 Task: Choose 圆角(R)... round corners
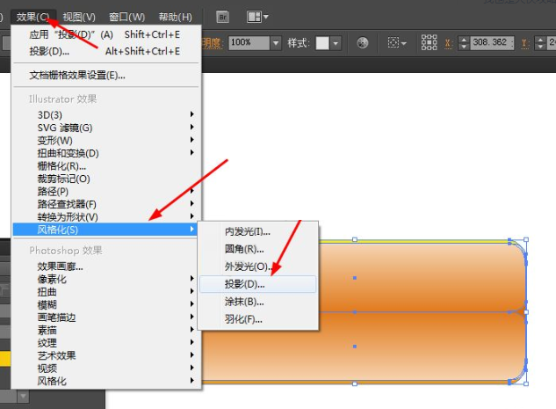click(257, 249)
